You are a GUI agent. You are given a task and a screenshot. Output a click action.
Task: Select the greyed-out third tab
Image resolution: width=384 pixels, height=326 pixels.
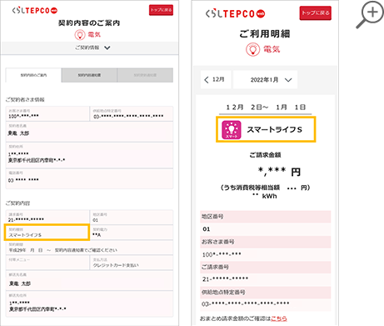click(145, 75)
